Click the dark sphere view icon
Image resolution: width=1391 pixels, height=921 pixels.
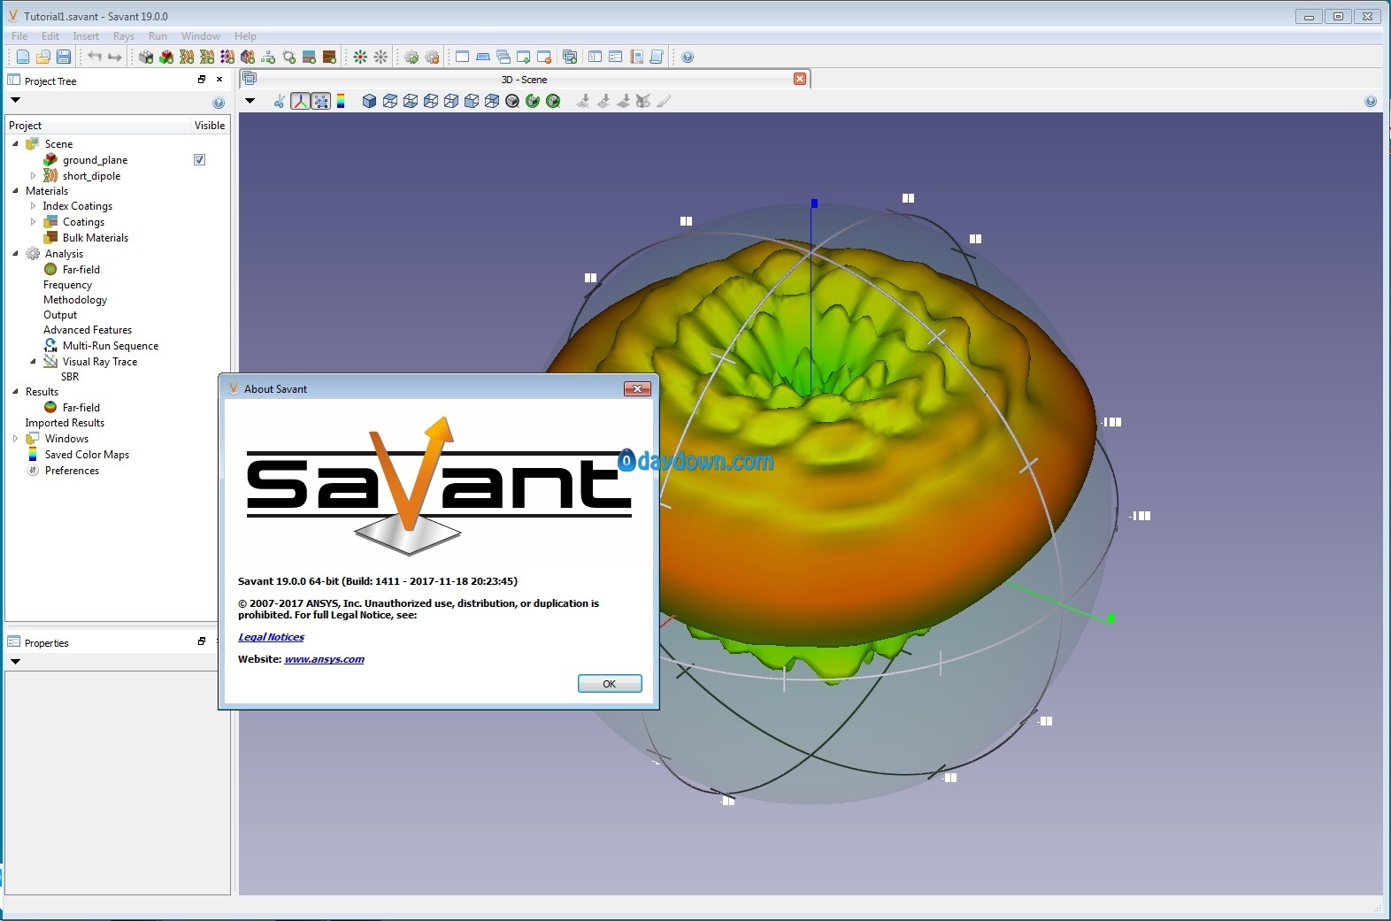[x=512, y=101]
